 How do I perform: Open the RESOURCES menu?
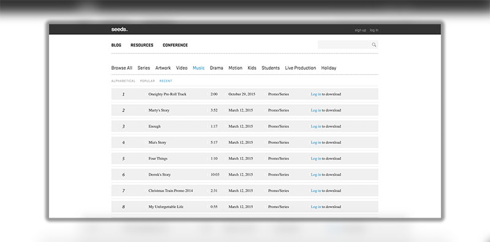[x=142, y=45]
